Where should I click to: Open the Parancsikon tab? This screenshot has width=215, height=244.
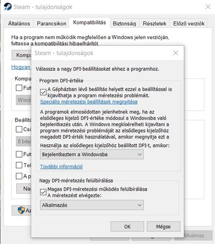tap(51, 23)
